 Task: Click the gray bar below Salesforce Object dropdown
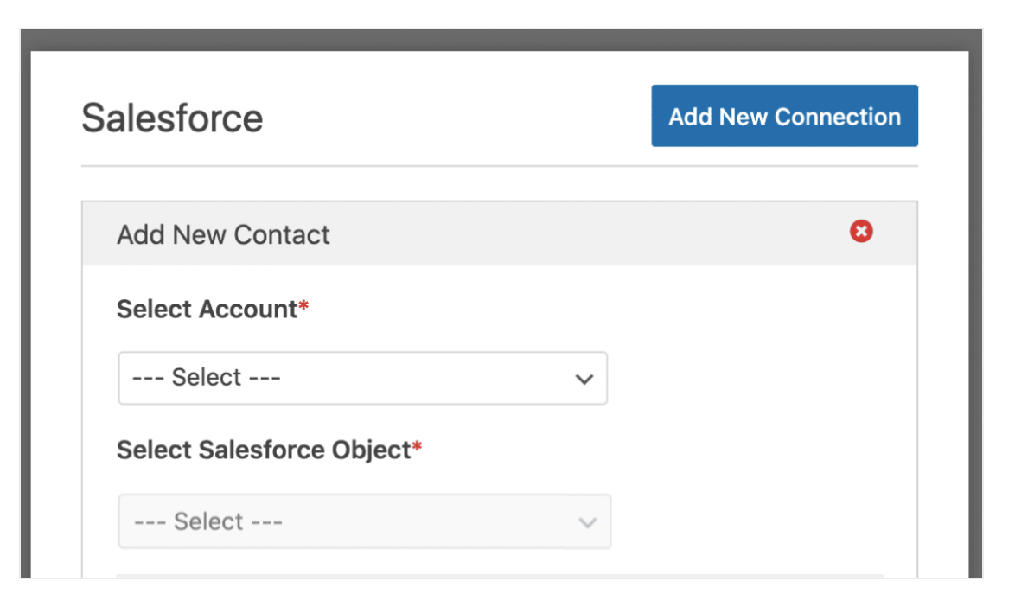coord(499,575)
